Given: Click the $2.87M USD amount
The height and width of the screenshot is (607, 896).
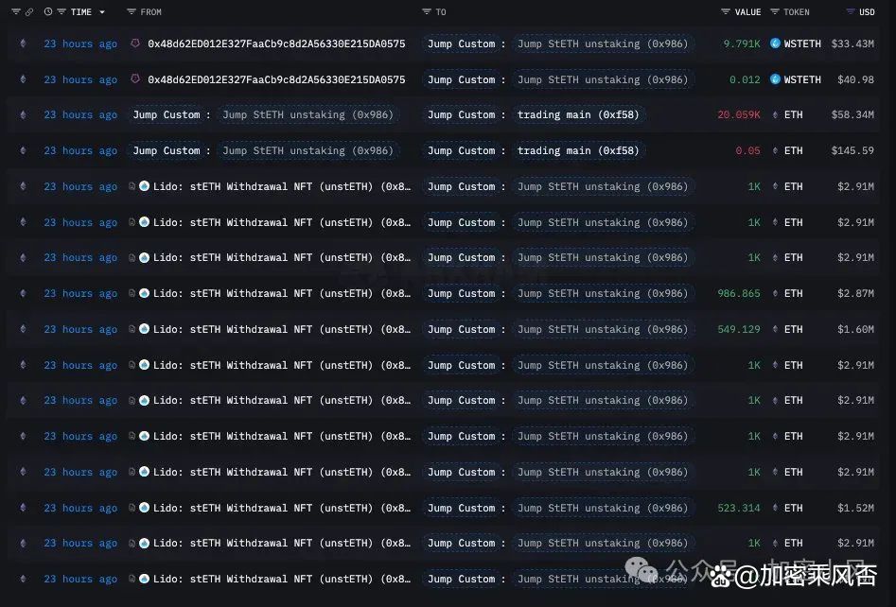Looking at the screenshot, I should point(855,293).
